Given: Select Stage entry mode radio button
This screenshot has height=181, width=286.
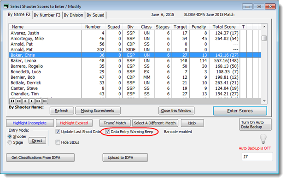Looking at the screenshot, I should tap(10, 142).
